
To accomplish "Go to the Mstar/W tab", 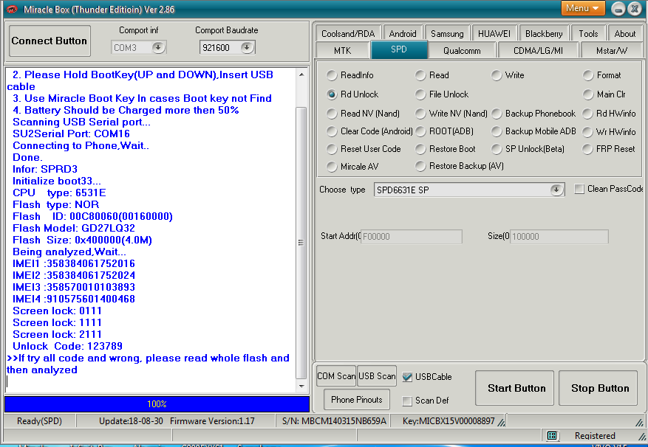I will pos(612,50).
